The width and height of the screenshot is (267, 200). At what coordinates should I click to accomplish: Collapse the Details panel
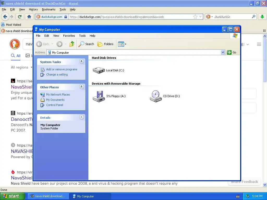[x=82, y=117]
